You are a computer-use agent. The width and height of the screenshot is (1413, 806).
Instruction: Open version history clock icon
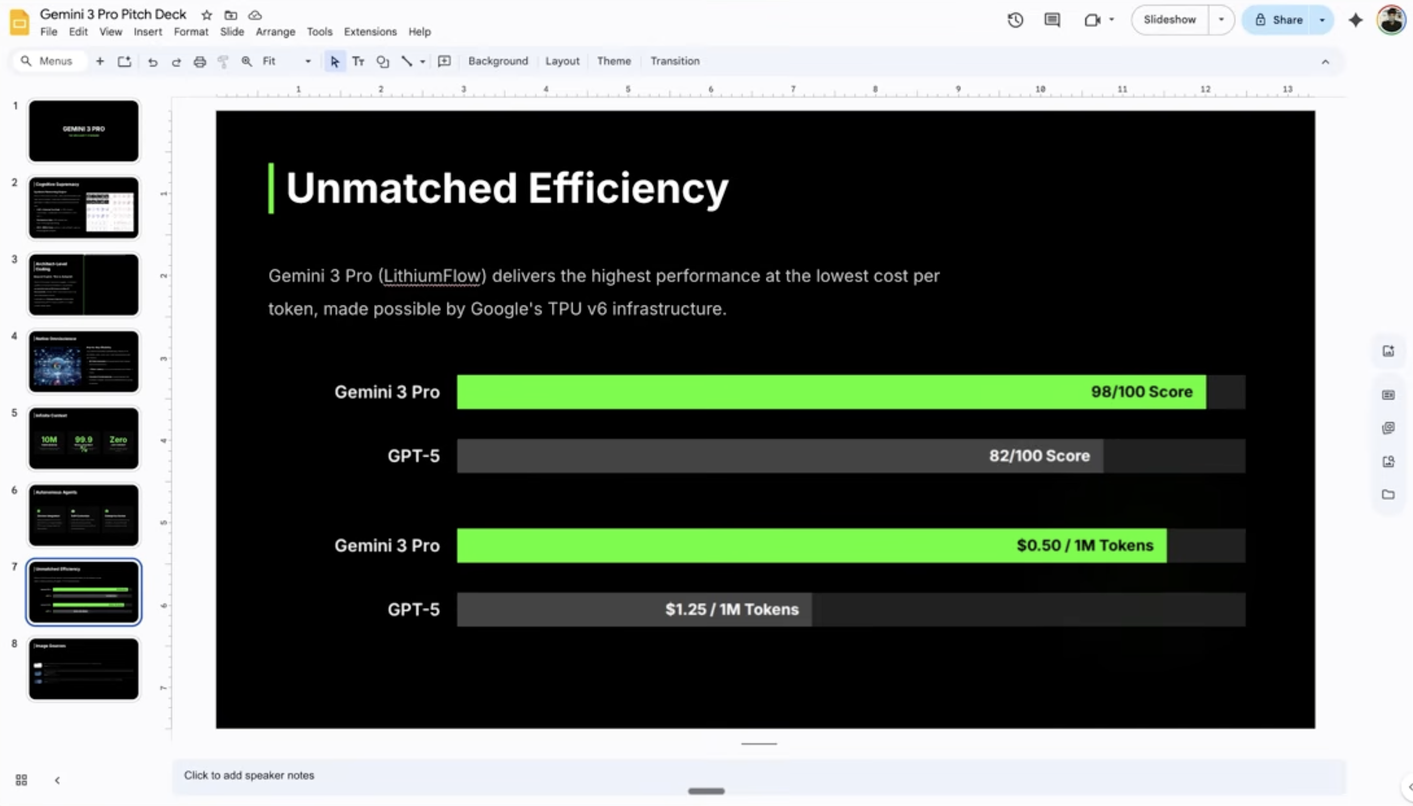1015,20
